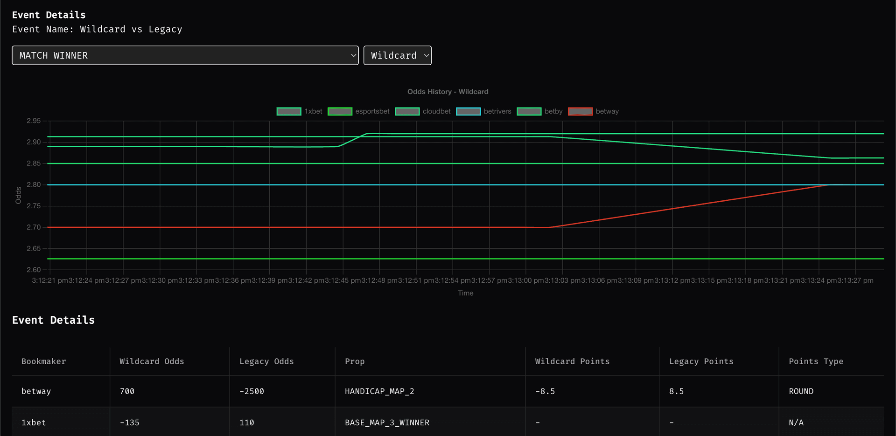Toggle esportsbet legend color box
This screenshot has height=436, width=896.
coord(340,111)
